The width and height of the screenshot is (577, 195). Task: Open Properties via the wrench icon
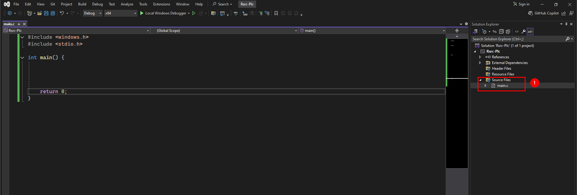tap(524, 32)
